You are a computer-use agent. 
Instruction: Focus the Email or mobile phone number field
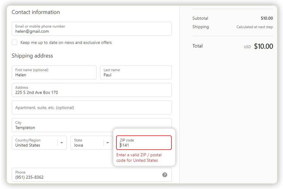pyautogui.click(x=92, y=29)
